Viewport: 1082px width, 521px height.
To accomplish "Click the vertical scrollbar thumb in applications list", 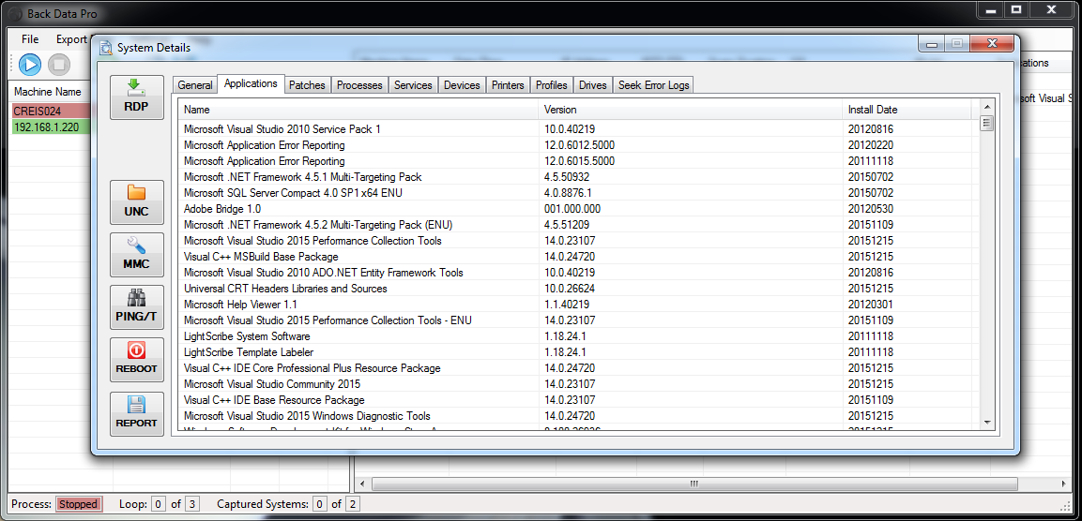I will (x=987, y=124).
